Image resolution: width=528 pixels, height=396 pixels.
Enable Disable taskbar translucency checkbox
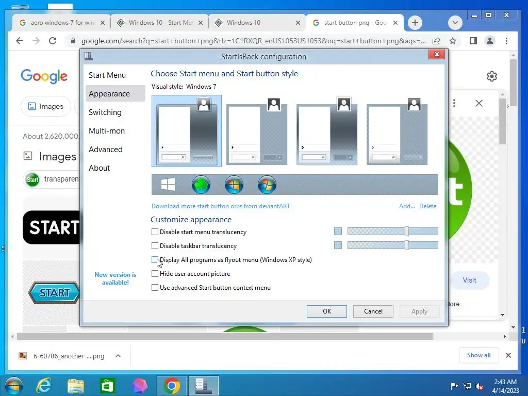(155, 246)
